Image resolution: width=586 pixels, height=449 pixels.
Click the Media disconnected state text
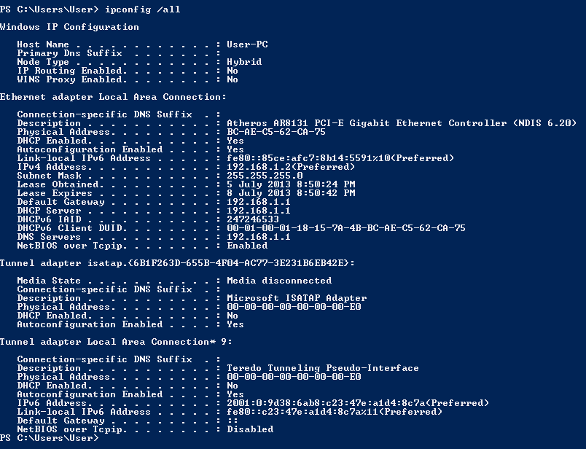pos(279,281)
